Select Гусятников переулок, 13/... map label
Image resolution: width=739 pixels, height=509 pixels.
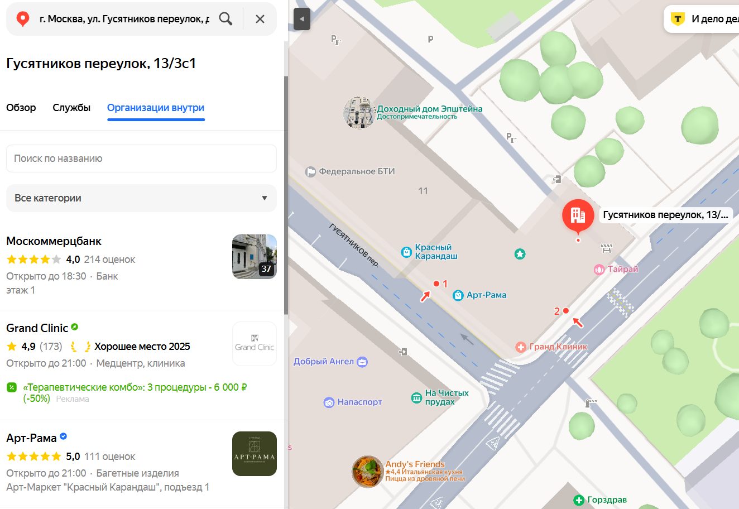point(665,215)
